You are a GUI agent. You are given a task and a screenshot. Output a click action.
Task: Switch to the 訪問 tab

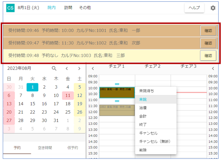pyautogui.click(x=68, y=8)
